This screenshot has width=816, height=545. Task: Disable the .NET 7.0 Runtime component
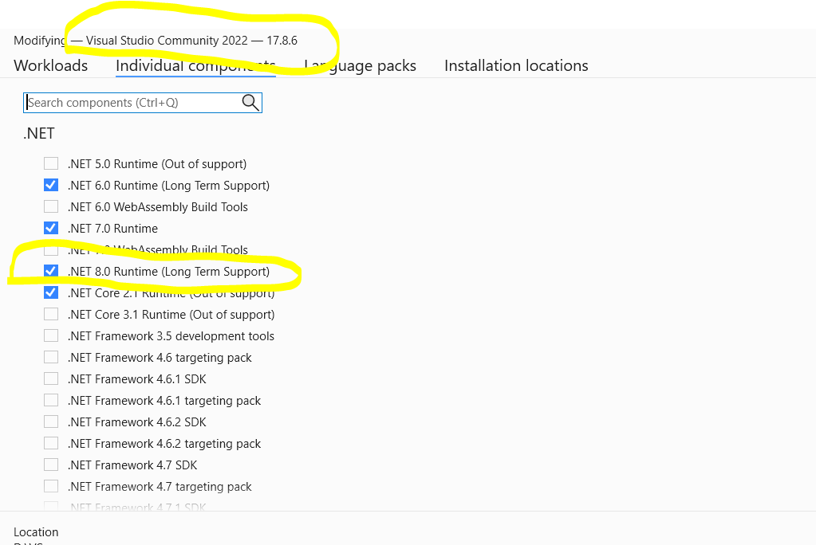(51, 228)
